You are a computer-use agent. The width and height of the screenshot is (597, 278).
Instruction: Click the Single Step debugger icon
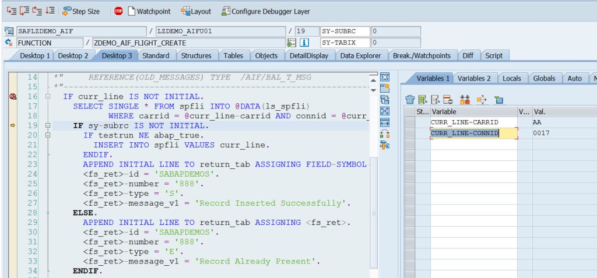[12, 11]
